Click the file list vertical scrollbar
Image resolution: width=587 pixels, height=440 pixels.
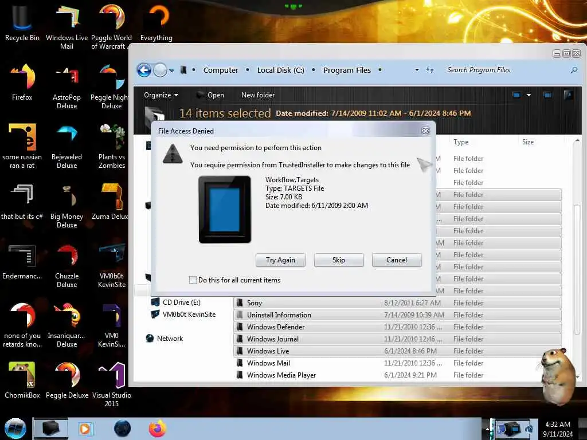tap(577, 269)
